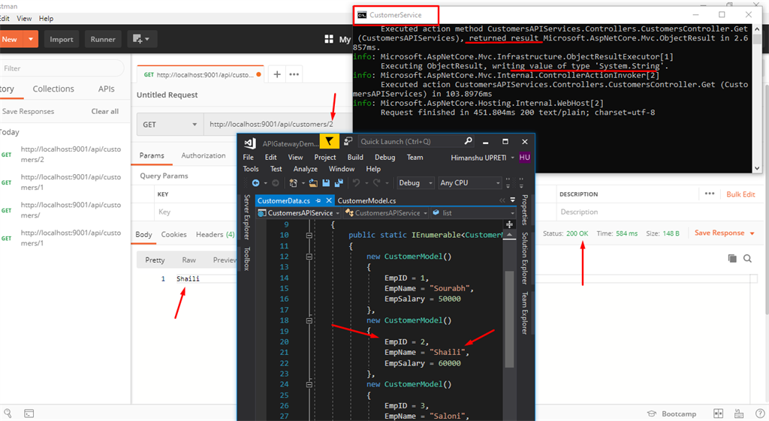Open the list member dropdown in editor
The image size is (769, 421).
473,212
